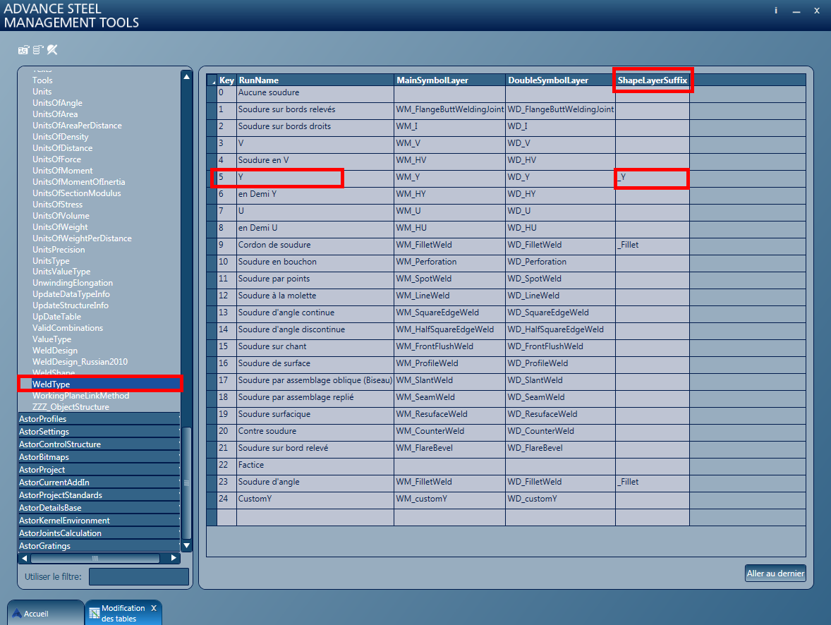Screen dimensions: 831x625
Task: Select ValueType in list
Action: tap(52, 339)
